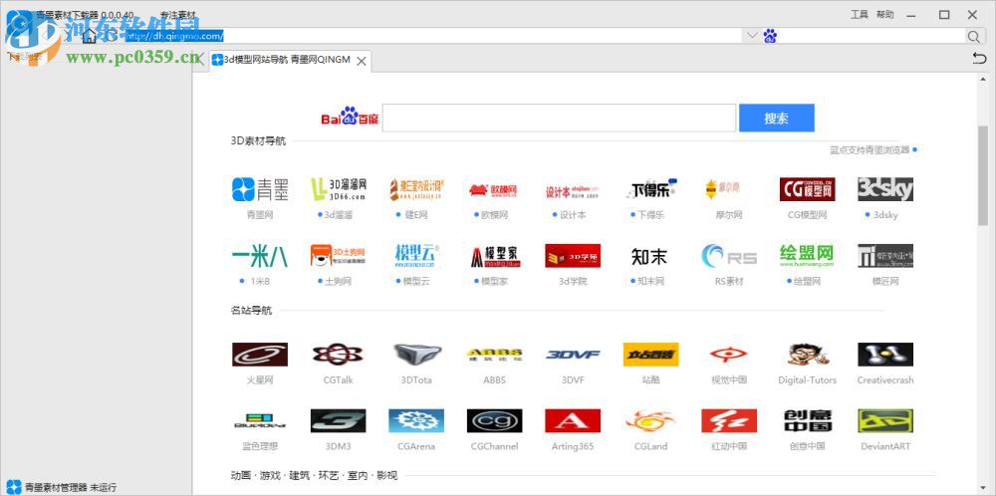
Task: Click the home icon beside the address bar
Action: 89,36
